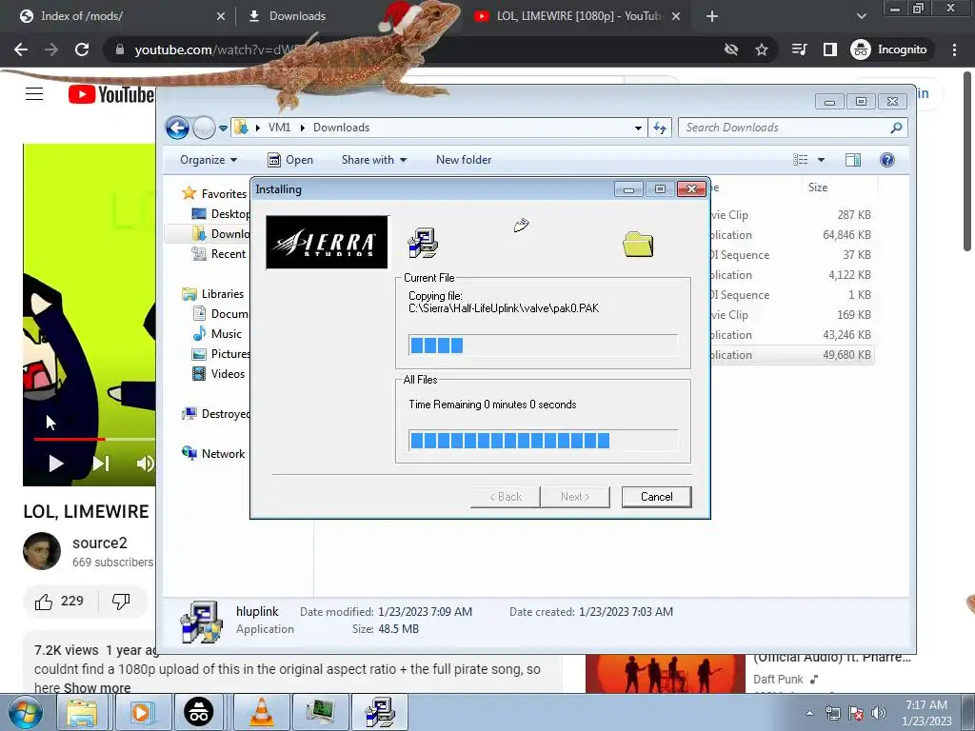Screen dimensions: 975x731
Task: Open the Windows Start button
Action: tap(25, 713)
